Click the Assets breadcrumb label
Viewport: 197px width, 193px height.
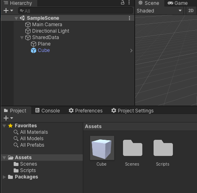[x=93, y=127]
